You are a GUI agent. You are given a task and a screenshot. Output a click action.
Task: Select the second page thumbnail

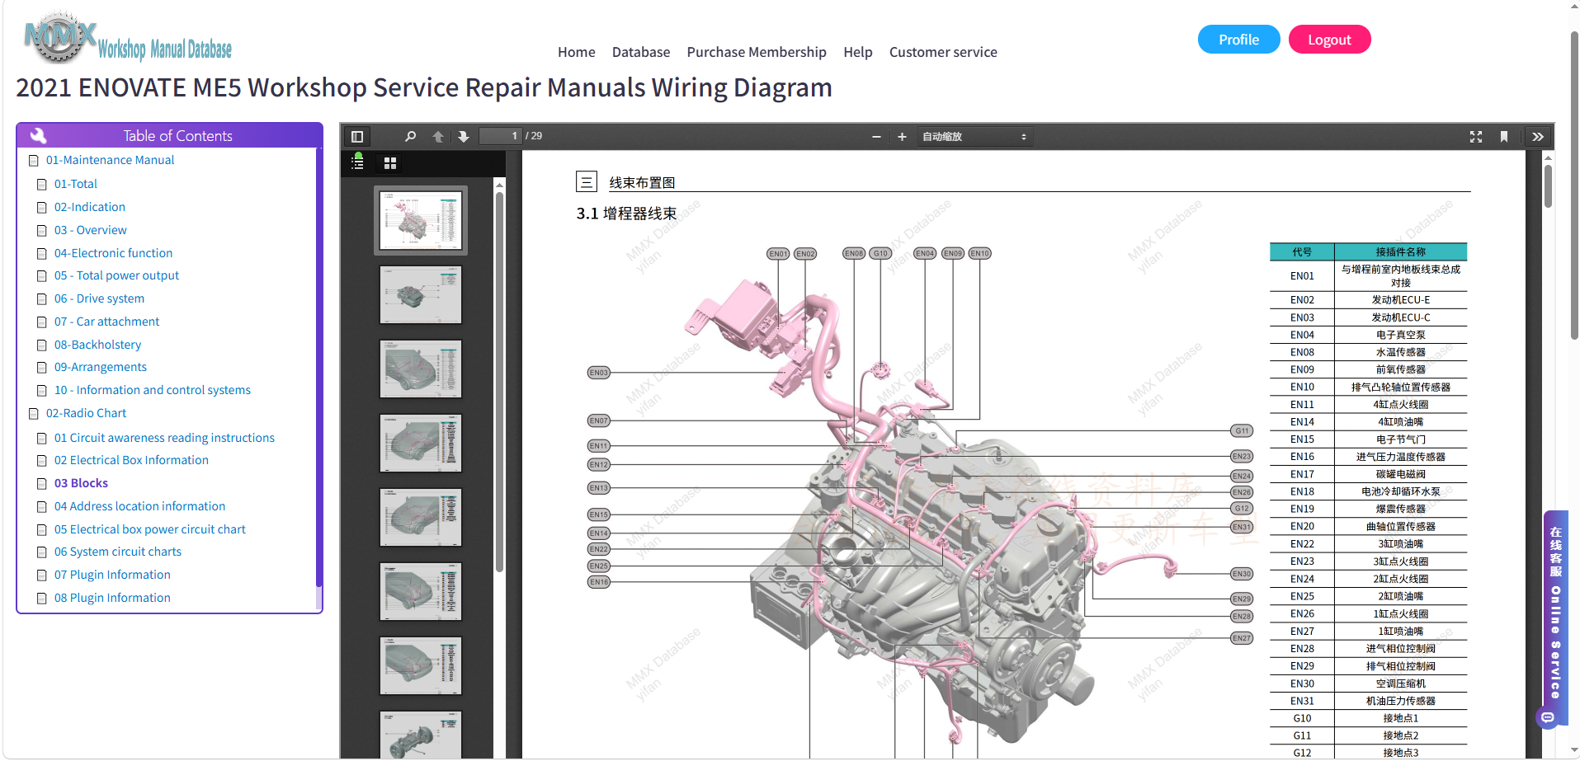click(421, 294)
